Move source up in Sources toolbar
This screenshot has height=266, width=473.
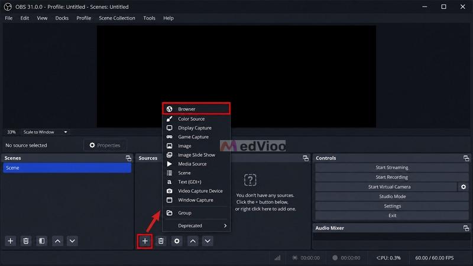(x=193, y=241)
